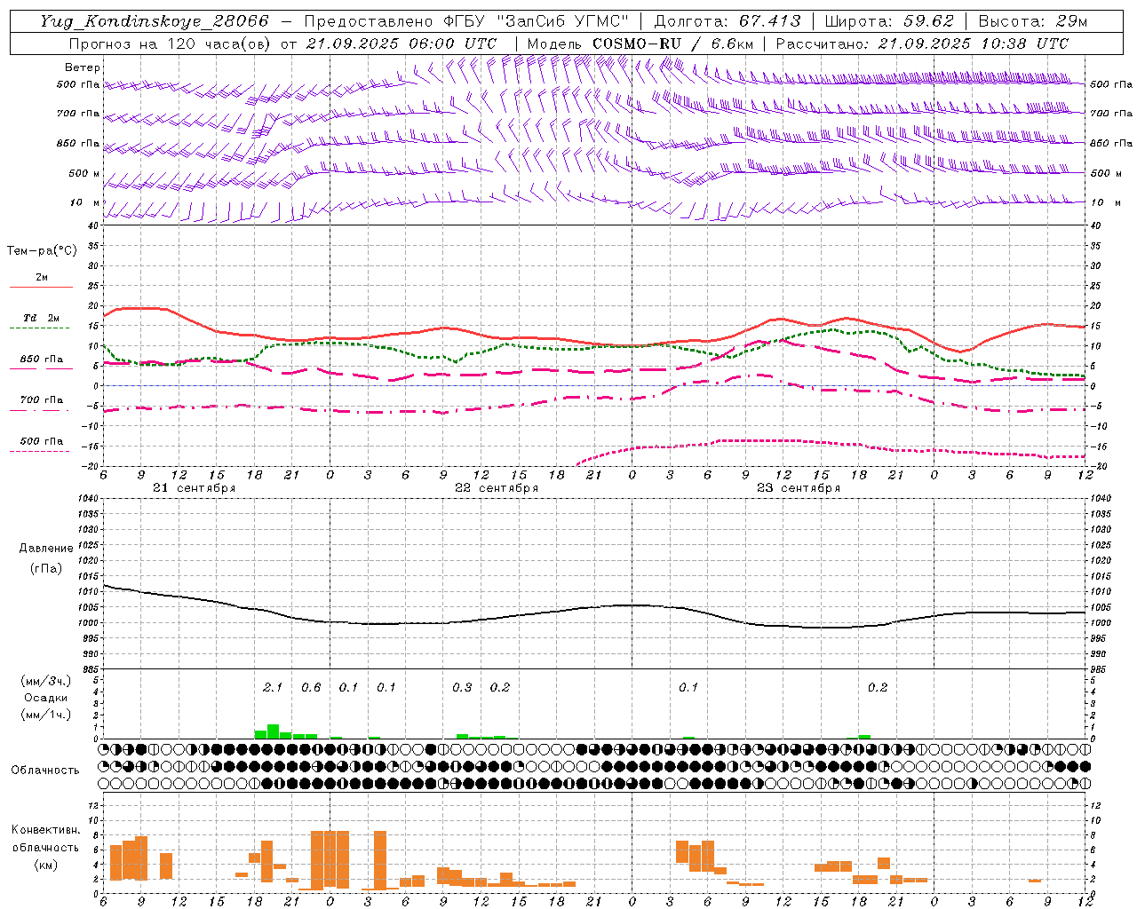Select calculation time "21.09.2025 10:38 UTC"
The width and height of the screenshot is (1137, 909).
click(x=973, y=43)
